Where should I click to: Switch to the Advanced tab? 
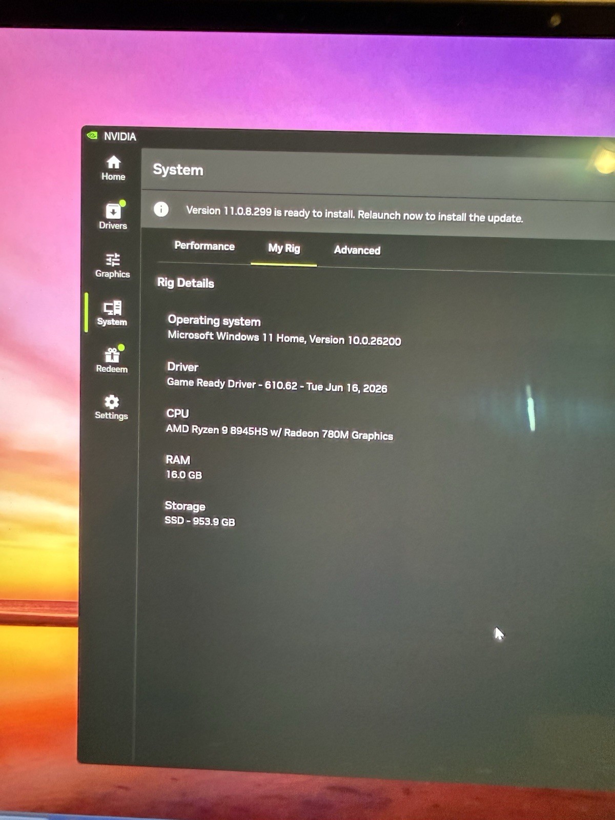[x=357, y=250]
